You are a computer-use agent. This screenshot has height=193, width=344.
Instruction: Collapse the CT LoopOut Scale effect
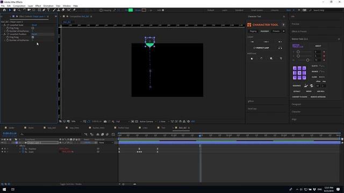[x=2, y=25]
